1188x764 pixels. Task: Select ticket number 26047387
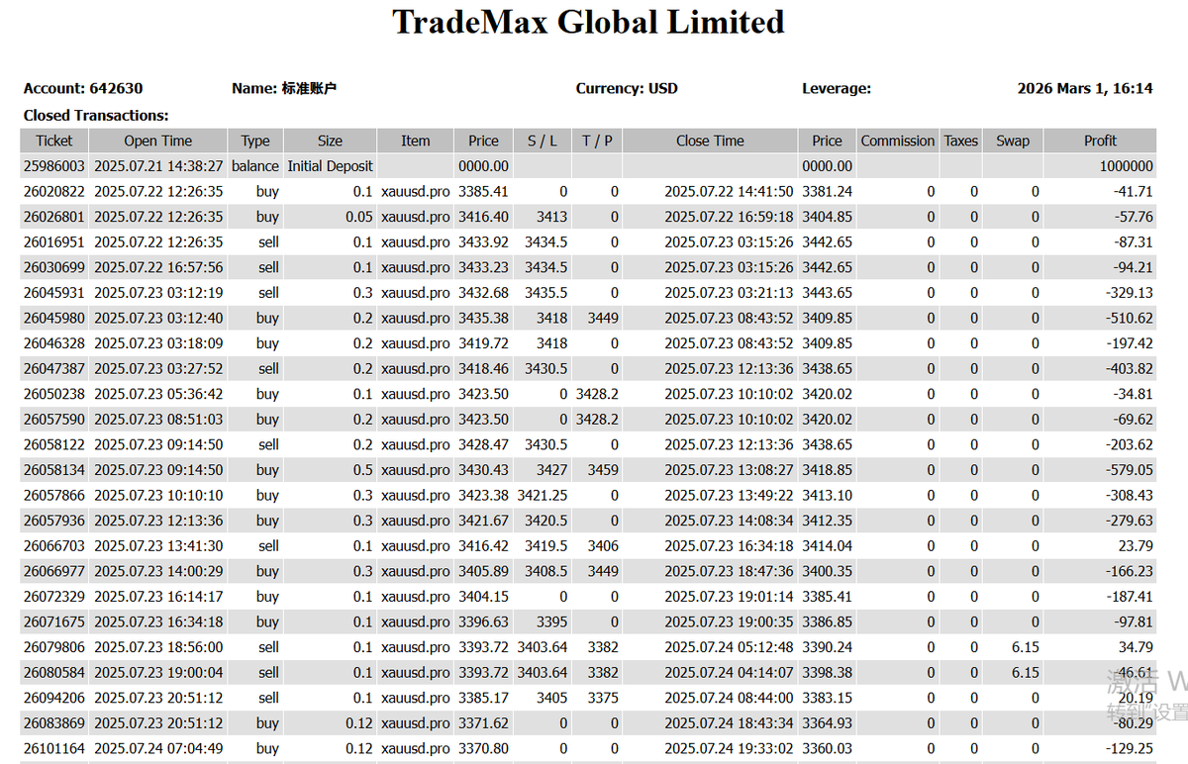tap(54, 368)
